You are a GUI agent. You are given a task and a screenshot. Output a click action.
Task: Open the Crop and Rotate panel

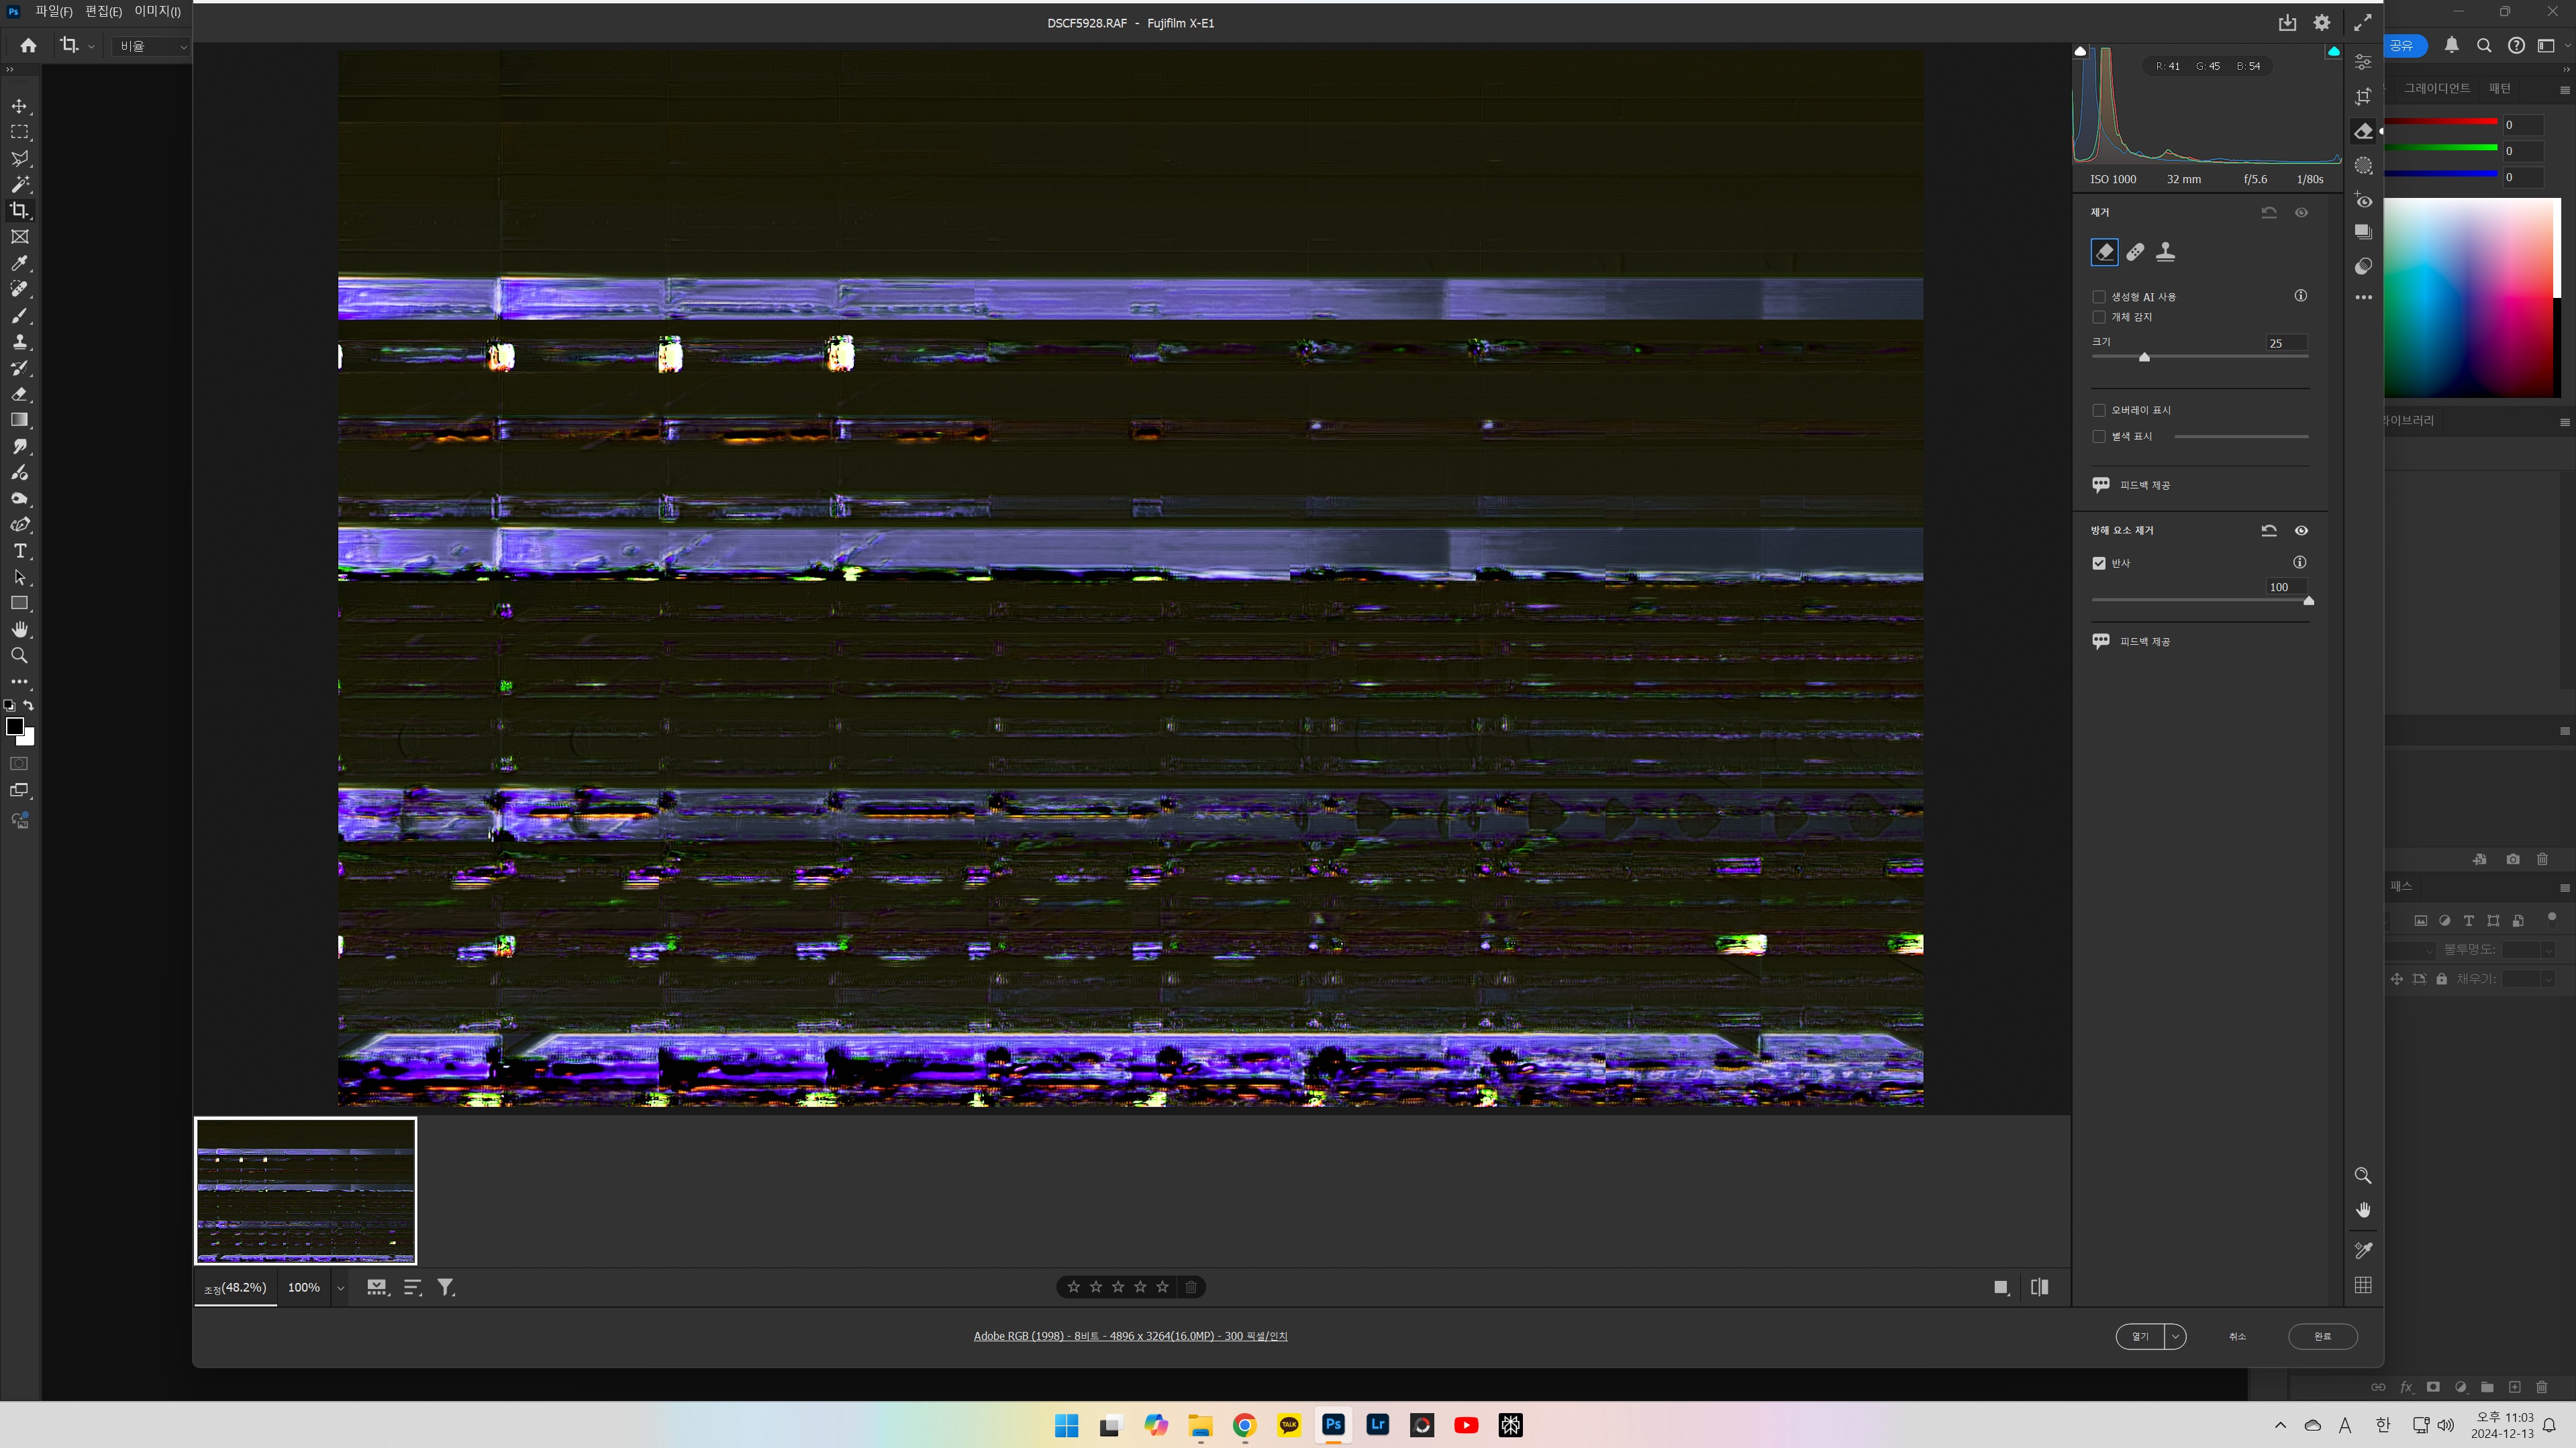(x=2364, y=96)
